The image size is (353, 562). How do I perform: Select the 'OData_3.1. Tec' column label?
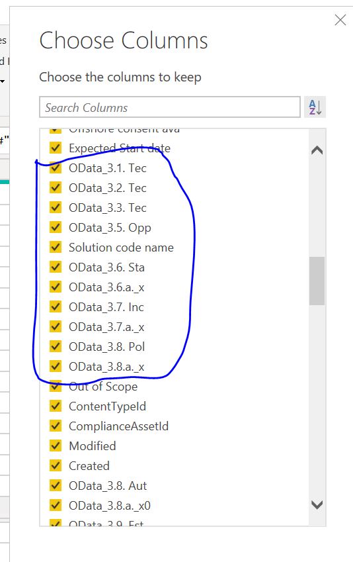107,168
